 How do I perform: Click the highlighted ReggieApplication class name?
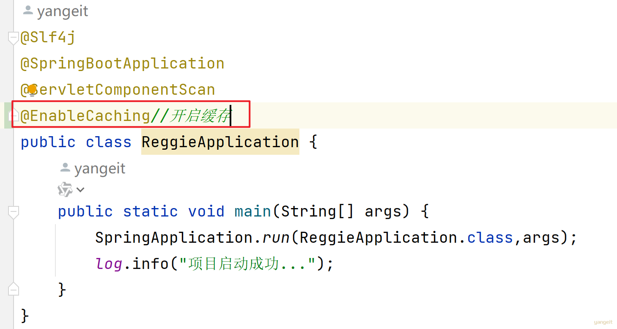(x=220, y=142)
